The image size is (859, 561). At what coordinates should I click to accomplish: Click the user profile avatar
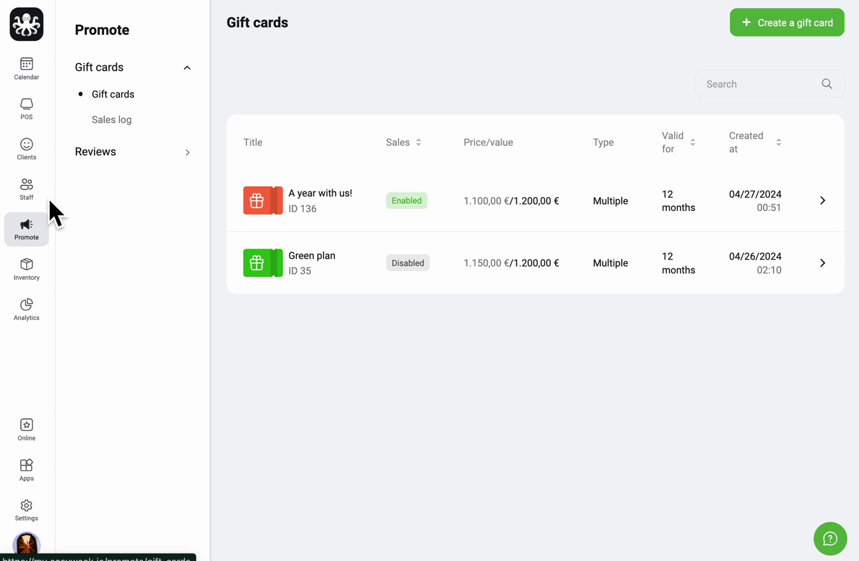click(x=26, y=544)
